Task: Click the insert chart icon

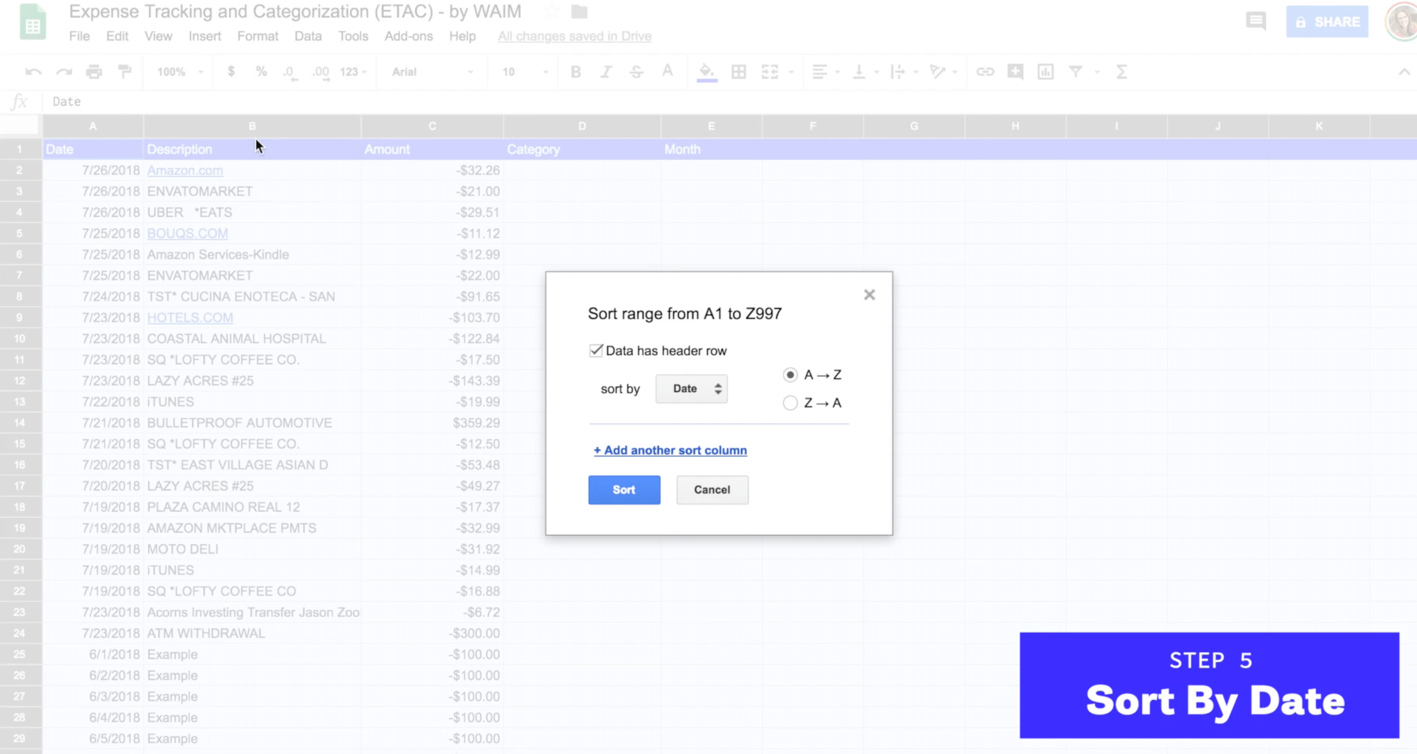Action: tap(1045, 72)
